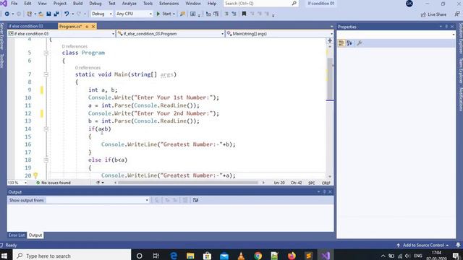Pin the Program.cs tab
Screen dimensions: 463x260
87,27
